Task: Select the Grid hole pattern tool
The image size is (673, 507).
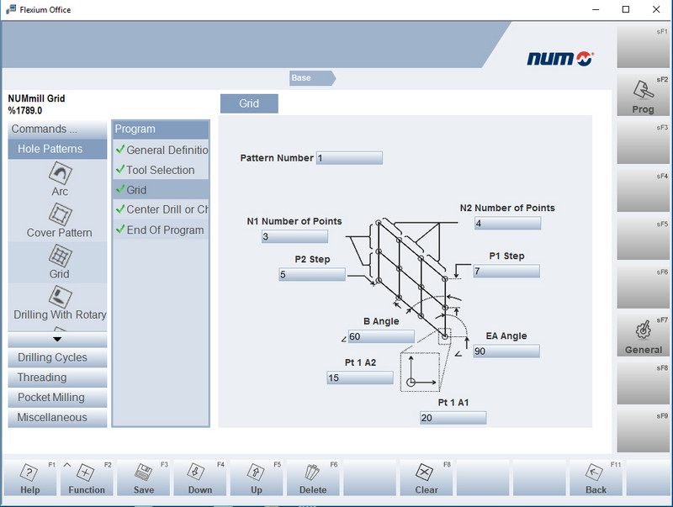Action: pyautogui.click(x=59, y=263)
